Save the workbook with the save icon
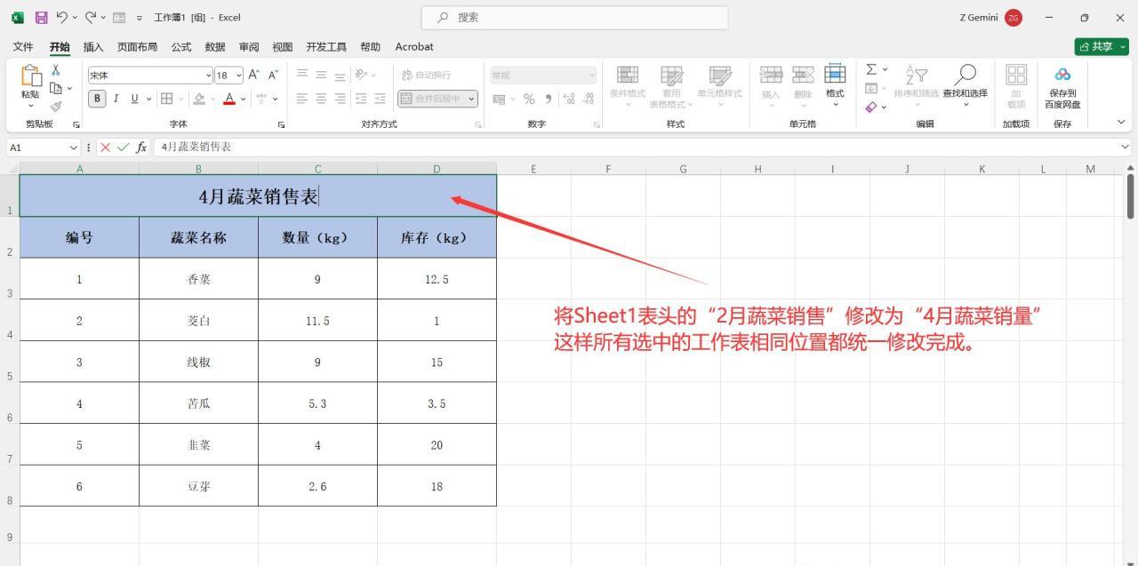The width and height of the screenshot is (1138, 566). [41, 17]
